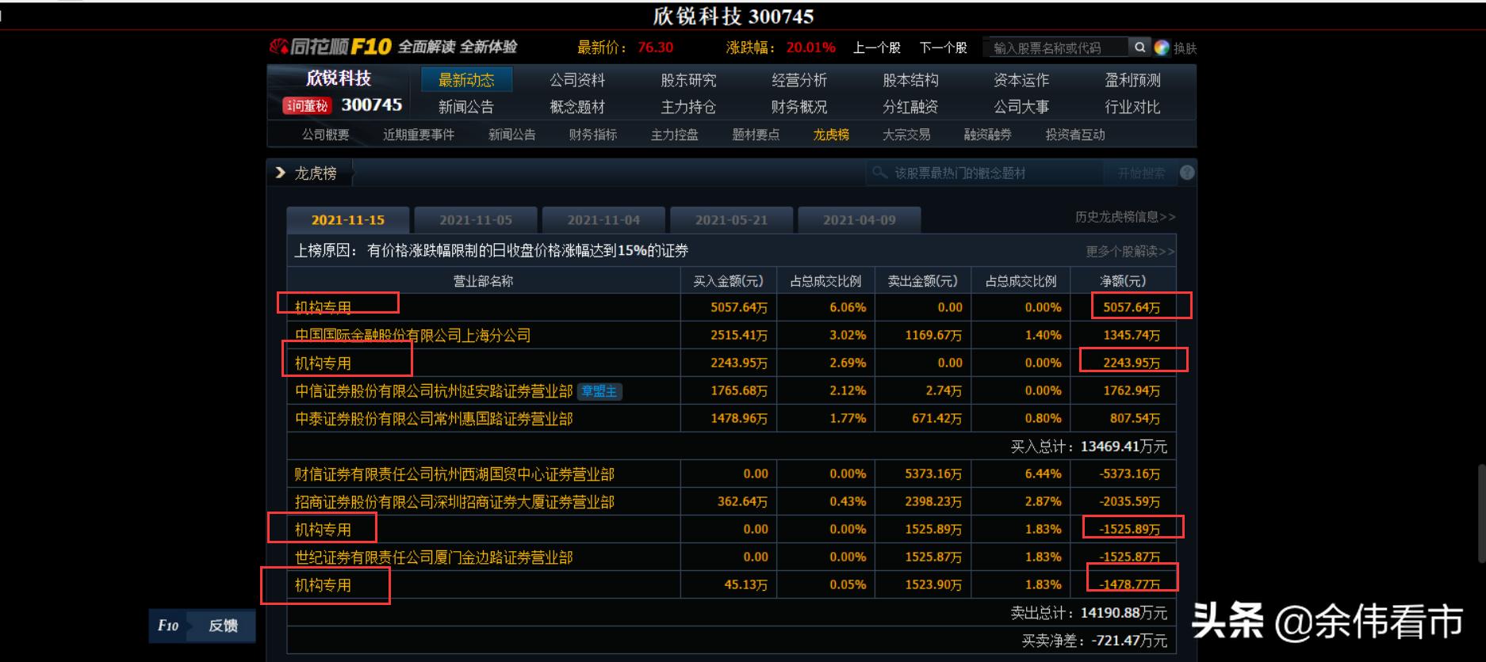Click the 欣锐科技 stock name header
This screenshot has height=662, width=1486.
pos(339,78)
